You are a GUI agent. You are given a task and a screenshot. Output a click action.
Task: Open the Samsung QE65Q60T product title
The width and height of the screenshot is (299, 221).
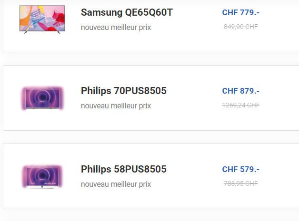[127, 12]
